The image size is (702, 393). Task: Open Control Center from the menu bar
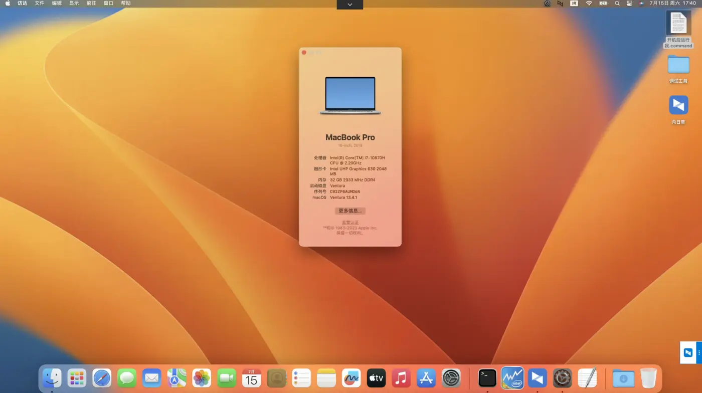click(x=629, y=4)
